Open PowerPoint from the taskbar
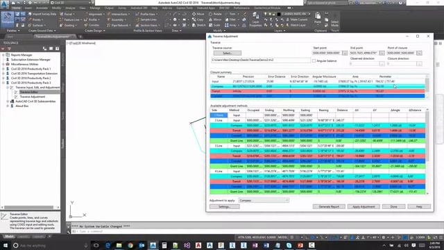The height and width of the screenshot is (250, 444). (300, 245)
